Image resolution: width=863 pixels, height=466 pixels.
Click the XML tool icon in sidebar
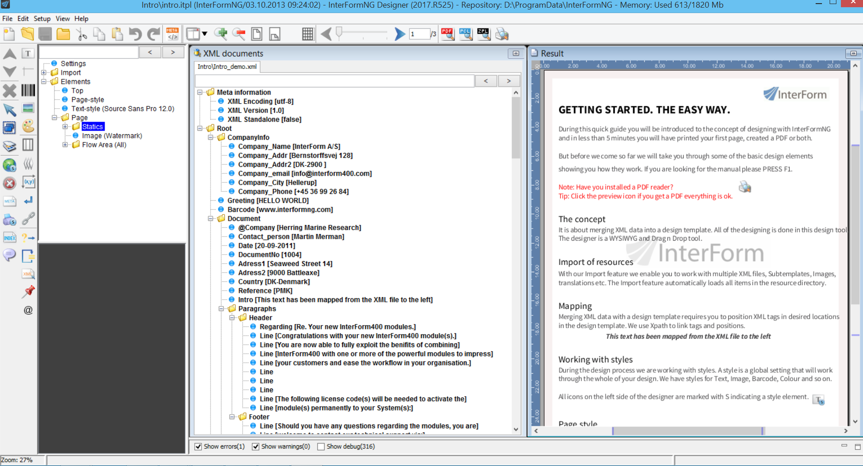pyautogui.click(x=28, y=274)
